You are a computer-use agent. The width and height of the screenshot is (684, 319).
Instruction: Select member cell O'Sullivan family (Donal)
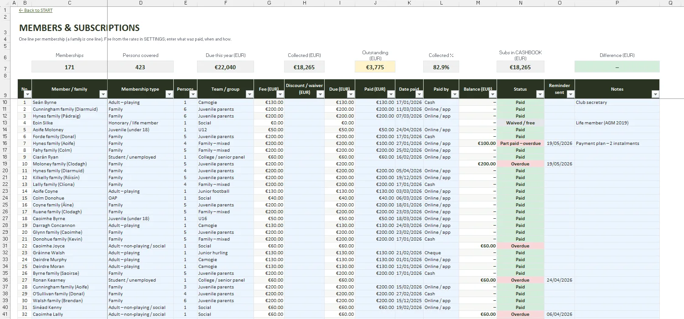69,294
